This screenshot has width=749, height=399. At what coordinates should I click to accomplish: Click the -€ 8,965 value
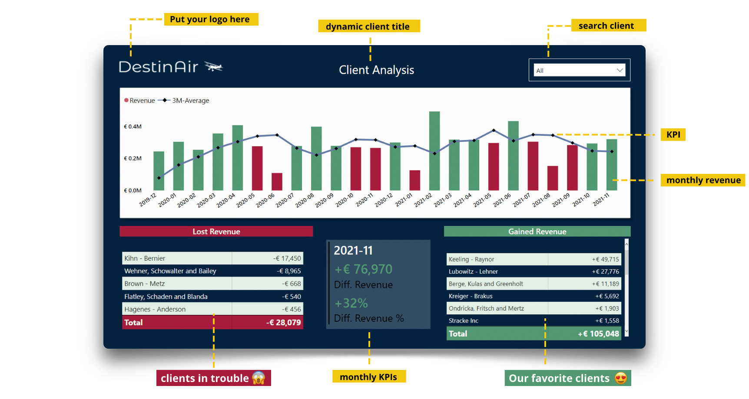point(289,271)
